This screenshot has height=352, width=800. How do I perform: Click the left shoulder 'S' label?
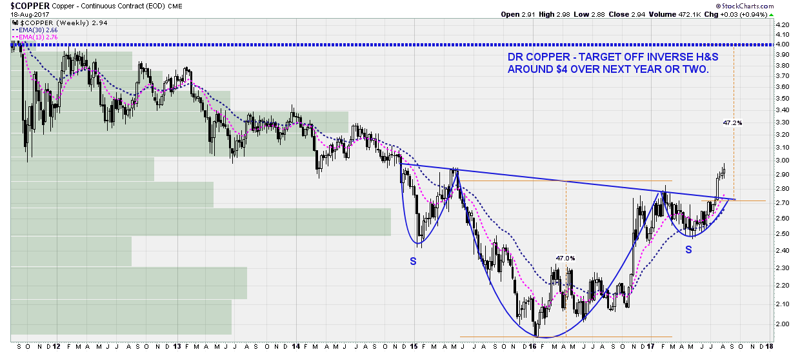tap(412, 262)
